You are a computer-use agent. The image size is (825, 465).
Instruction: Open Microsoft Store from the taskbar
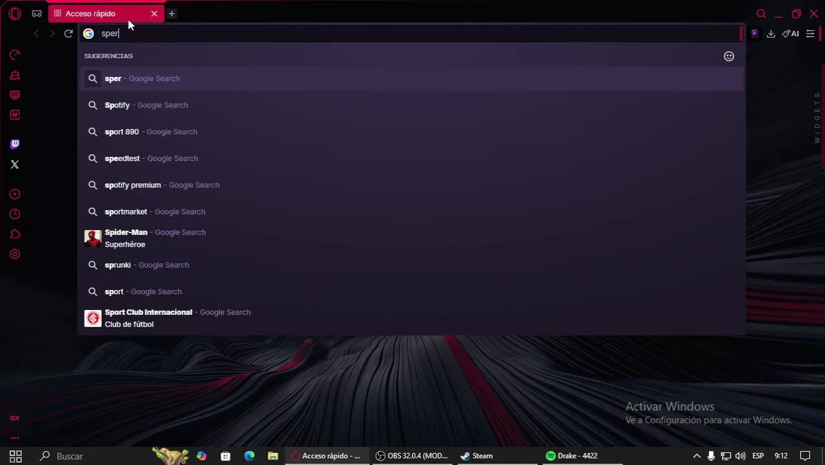pyautogui.click(x=225, y=456)
